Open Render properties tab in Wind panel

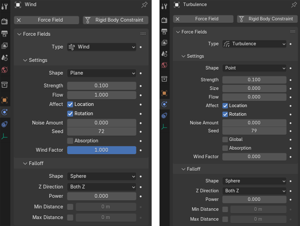5,21
